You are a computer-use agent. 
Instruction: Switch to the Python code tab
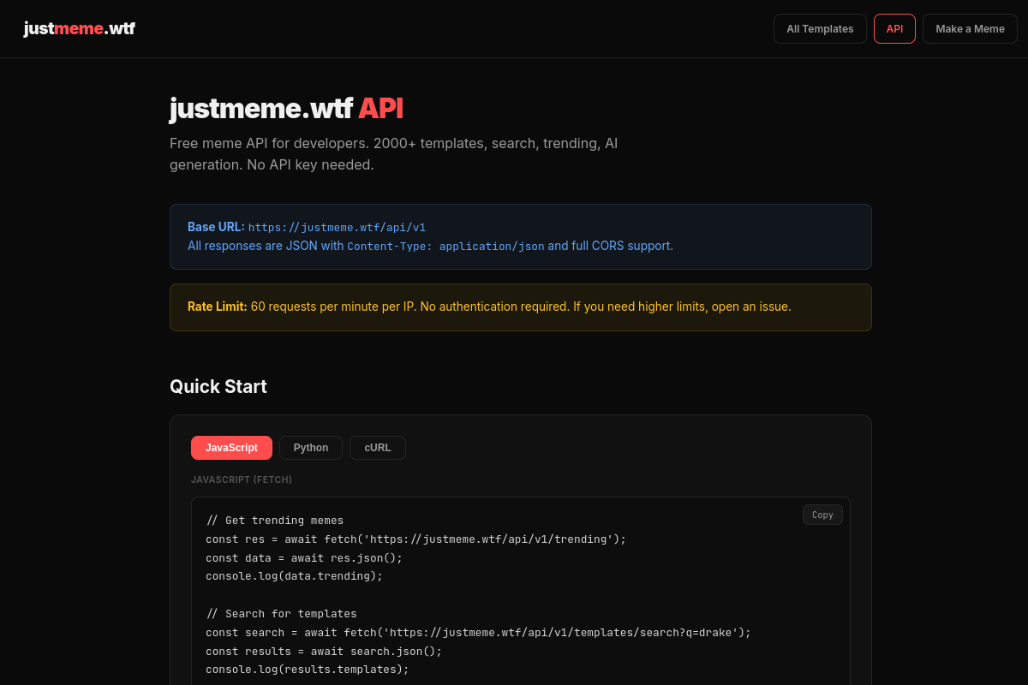point(311,448)
